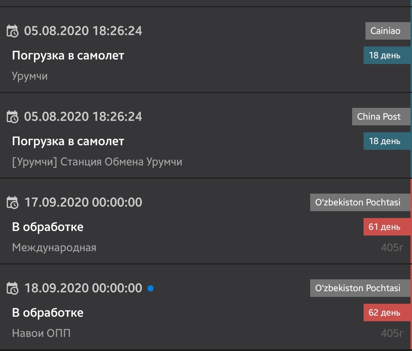Select the Cainiao carrier badge
This screenshot has width=412, height=351.
(385, 31)
